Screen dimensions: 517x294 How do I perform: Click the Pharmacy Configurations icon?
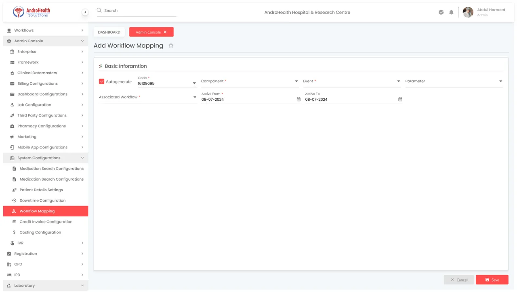tap(12, 126)
